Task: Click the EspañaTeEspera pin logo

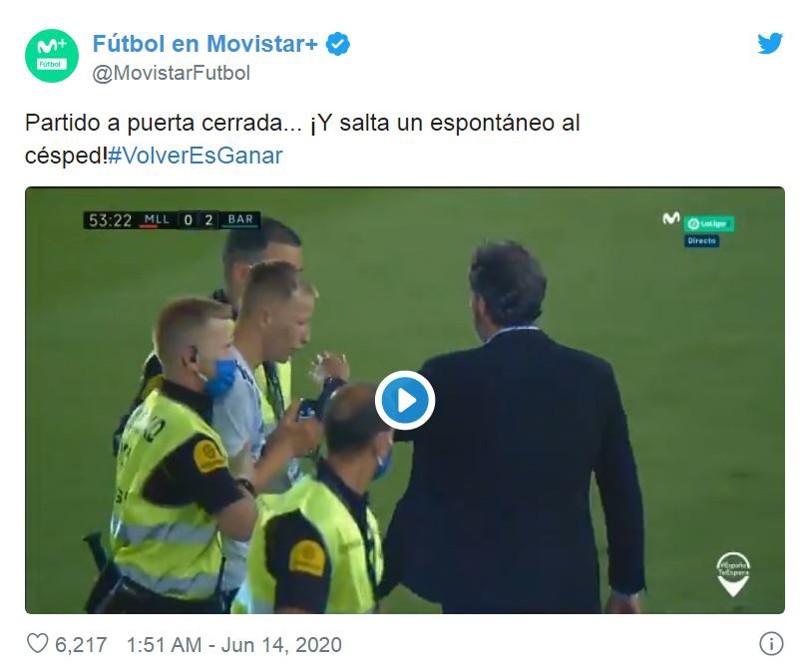Action: pyautogui.click(x=733, y=573)
